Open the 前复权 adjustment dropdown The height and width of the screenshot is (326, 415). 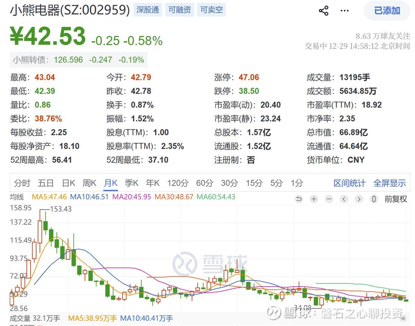click(396, 199)
